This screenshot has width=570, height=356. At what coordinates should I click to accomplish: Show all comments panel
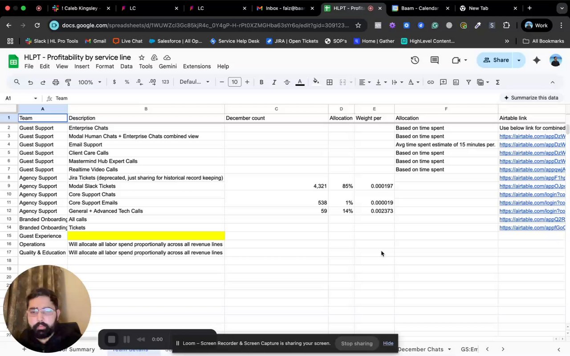[435, 60]
